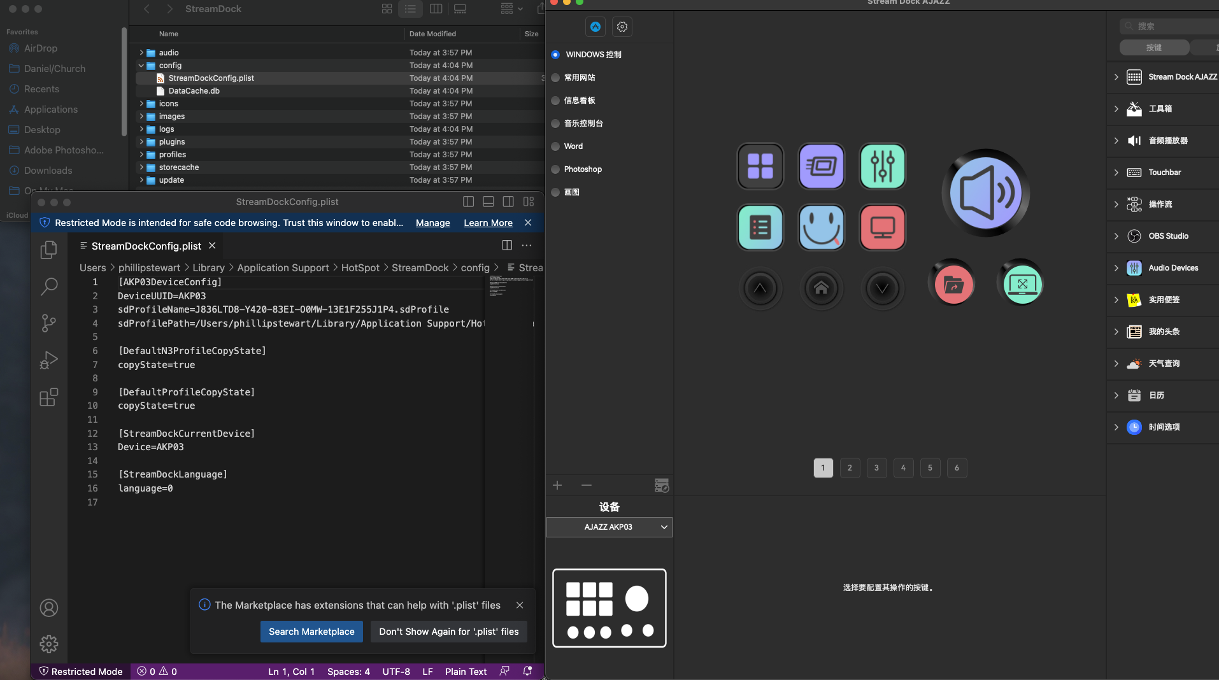The height and width of the screenshot is (680, 1219).
Task: Select the red folder share key
Action: pos(953,284)
